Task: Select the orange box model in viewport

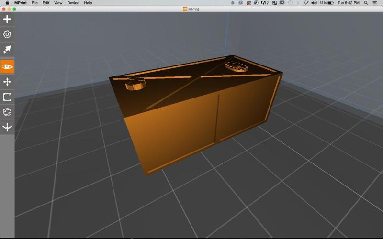Action: pos(195,115)
